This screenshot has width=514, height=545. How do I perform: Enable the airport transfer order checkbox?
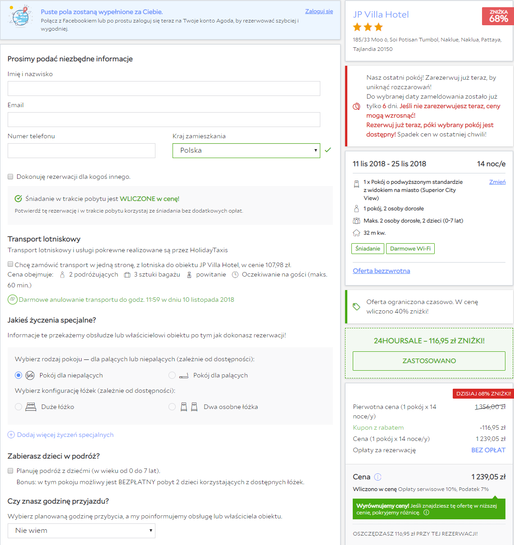point(10,264)
